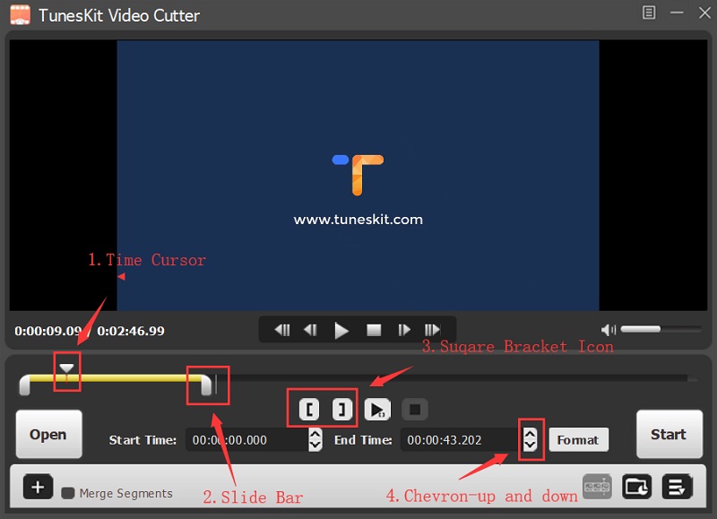Stop video playback with the stop button
Image resolution: width=717 pixels, height=519 pixels.
[373, 329]
